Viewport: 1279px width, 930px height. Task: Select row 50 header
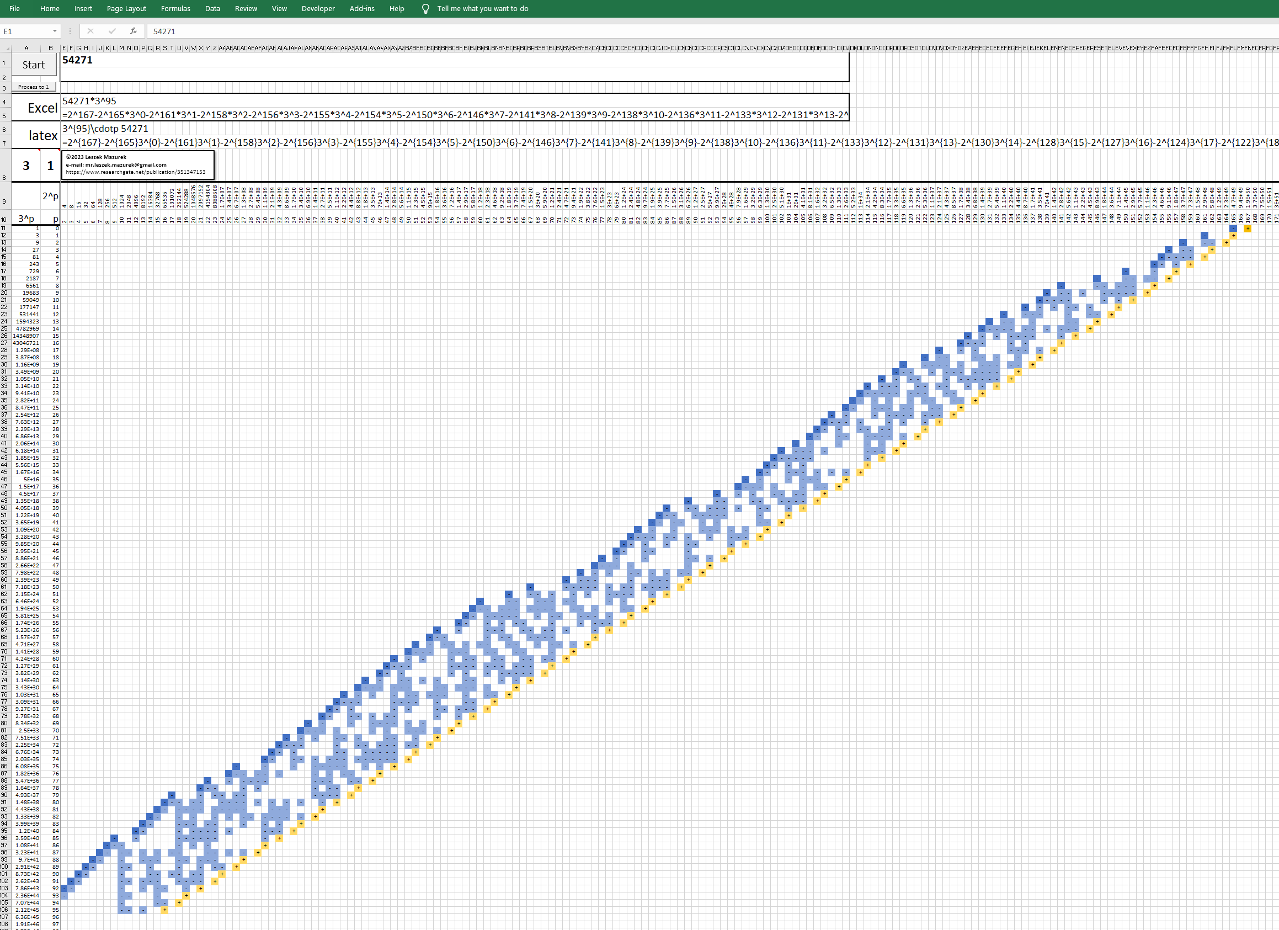coord(5,508)
